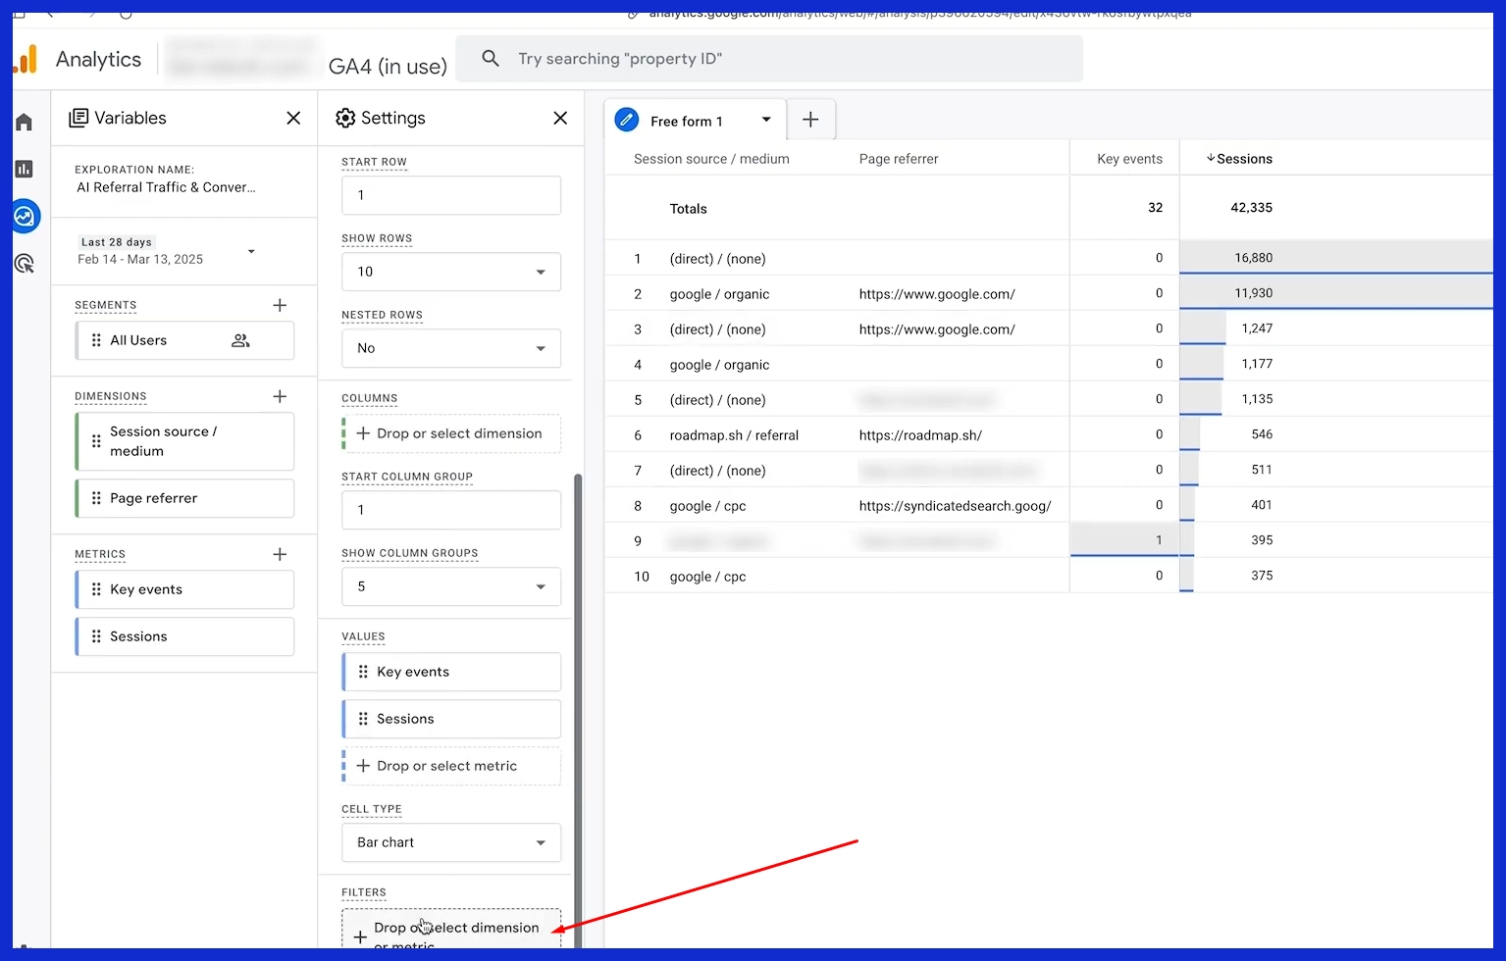Click the https://roadmap.sh/ referrer cell
Screen dimensions: 1506x961
click(x=920, y=435)
